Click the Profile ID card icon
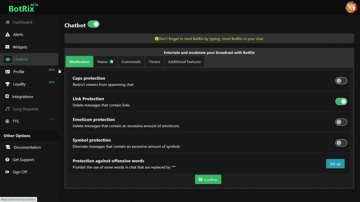This screenshot has height=202, width=360. (x=8, y=72)
